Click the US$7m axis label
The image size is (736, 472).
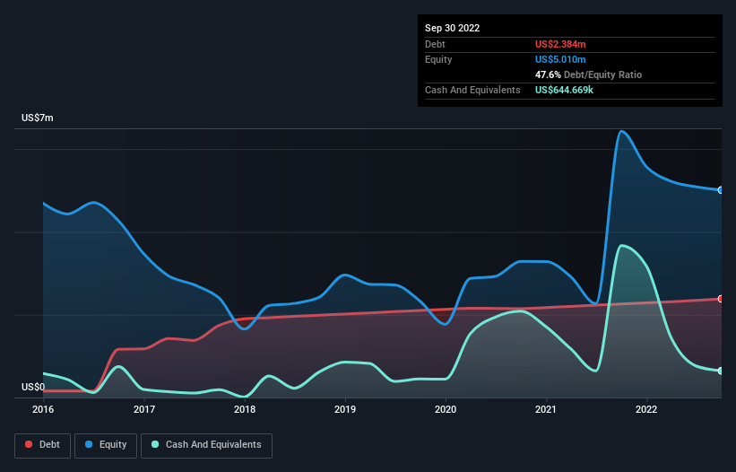pyautogui.click(x=38, y=118)
